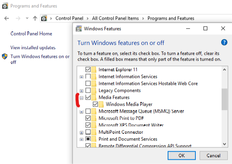Select the MultiPoint Connector label

click(121, 132)
